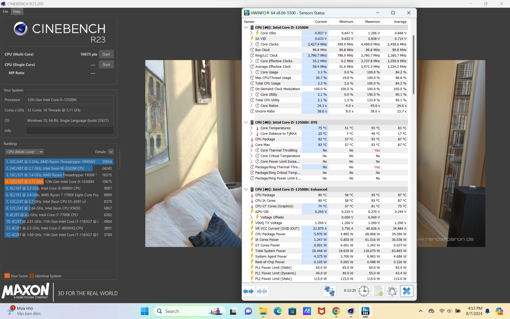Click the HWiNFO close sensors icon
Viewport: 510px width, 319px height.
[x=407, y=291]
